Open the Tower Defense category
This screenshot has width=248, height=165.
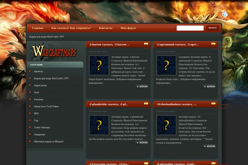pyautogui.click(x=42, y=127)
